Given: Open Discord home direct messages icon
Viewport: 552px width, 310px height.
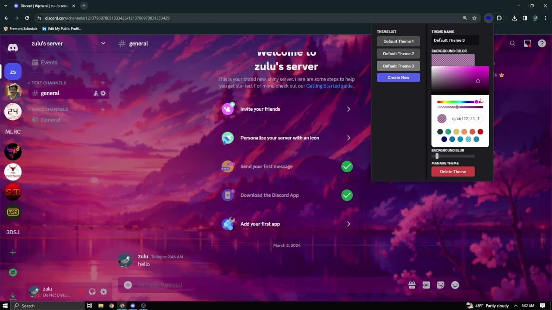Looking at the screenshot, I should coord(13,48).
